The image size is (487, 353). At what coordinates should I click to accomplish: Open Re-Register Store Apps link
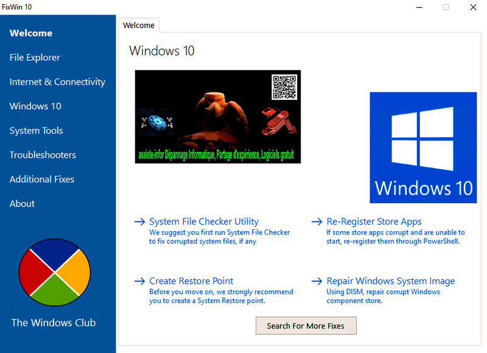point(374,222)
